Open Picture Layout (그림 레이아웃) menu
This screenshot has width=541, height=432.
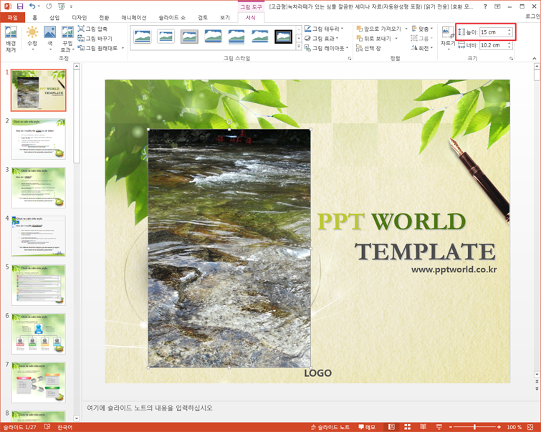click(x=327, y=48)
